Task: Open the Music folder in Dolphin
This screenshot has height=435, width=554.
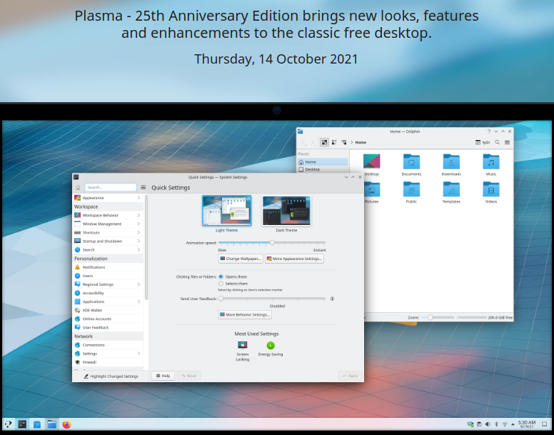Action: 491,165
